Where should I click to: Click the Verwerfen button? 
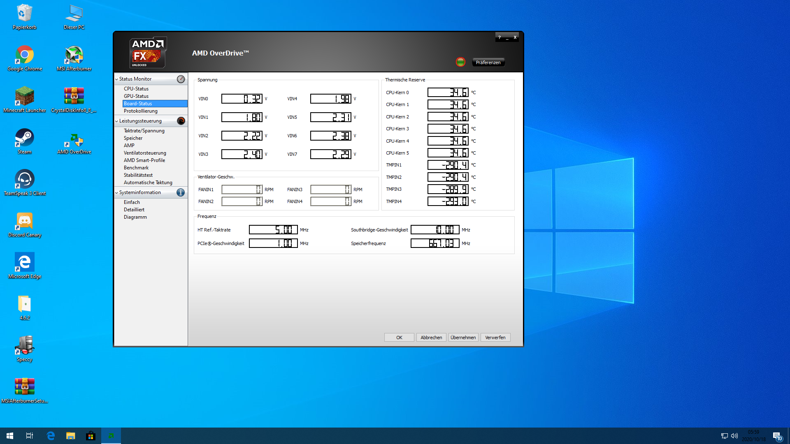(495, 338)
